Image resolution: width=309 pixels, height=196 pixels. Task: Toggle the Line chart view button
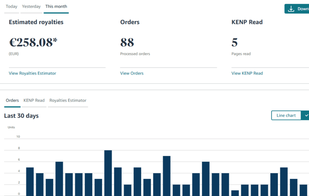[x=286, y=115]
